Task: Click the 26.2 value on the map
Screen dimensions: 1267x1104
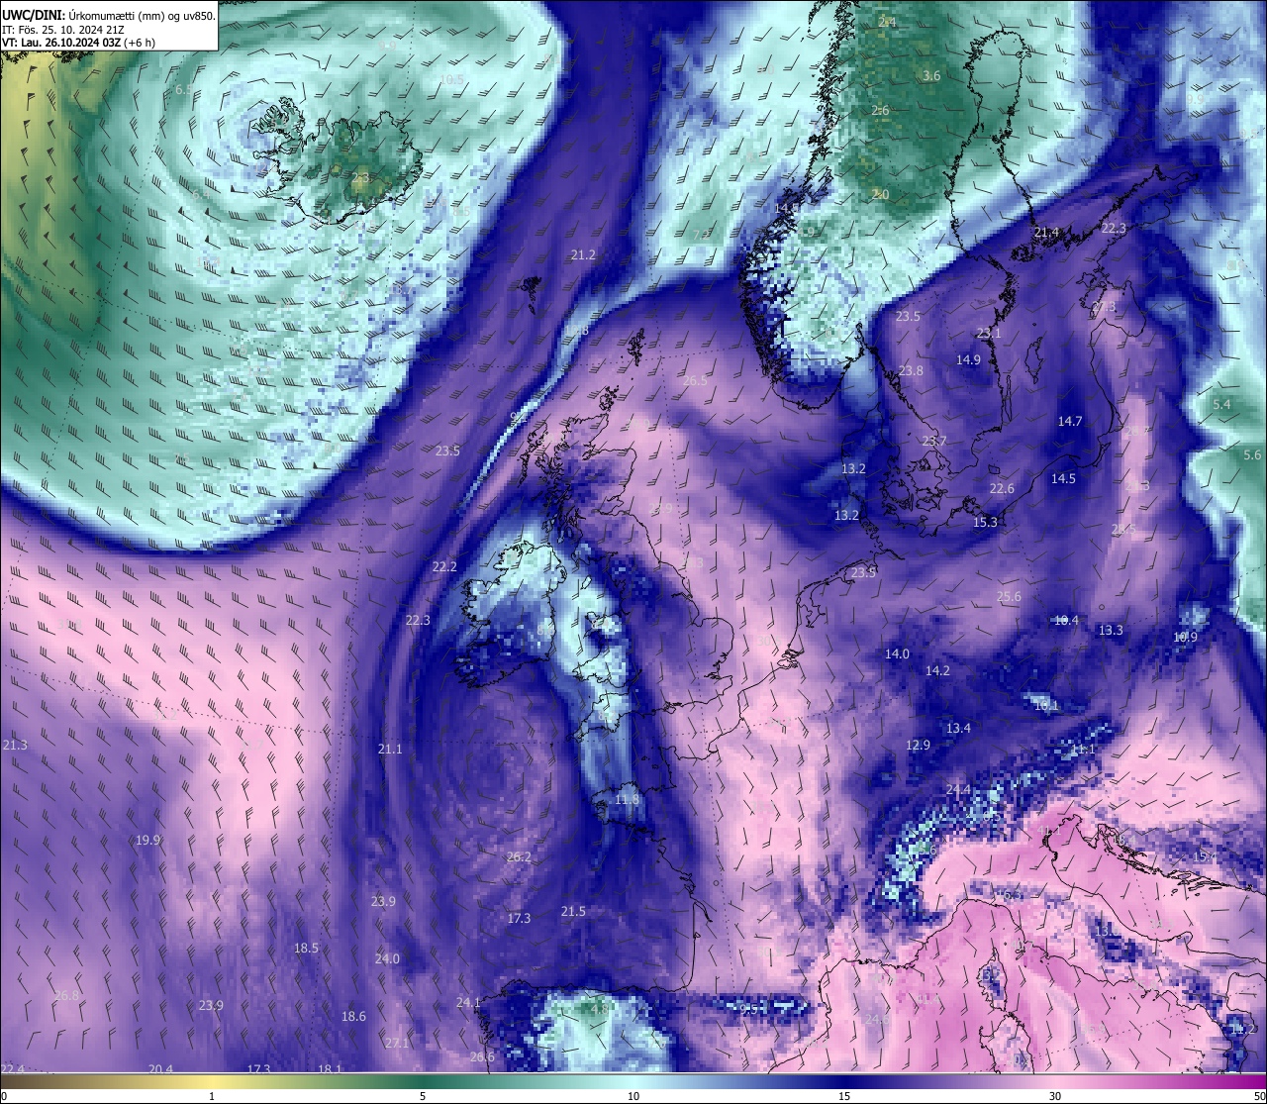Action: [x=519, y=857]
